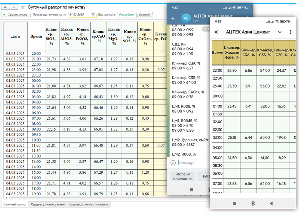Click the Время column header in the report
The width and height of the screenshot is (299, 212).
pos(36,36)
